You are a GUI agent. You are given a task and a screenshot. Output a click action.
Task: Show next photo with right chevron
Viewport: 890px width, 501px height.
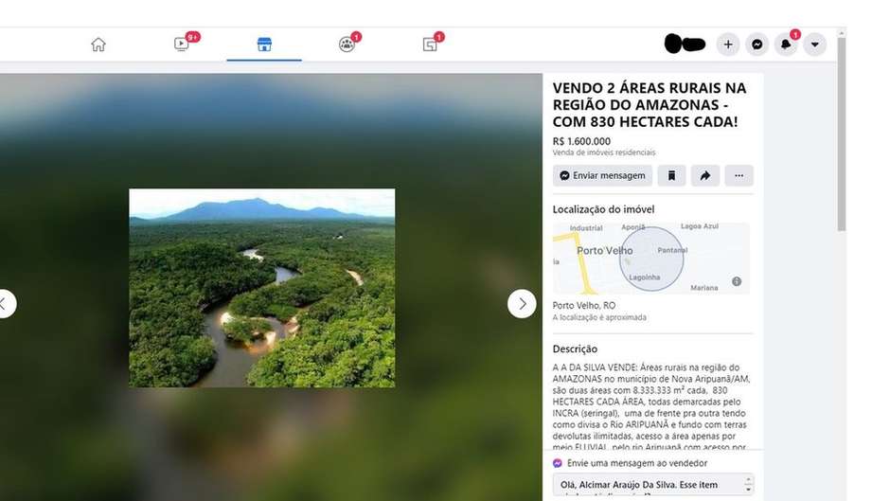tap(522, 304)
